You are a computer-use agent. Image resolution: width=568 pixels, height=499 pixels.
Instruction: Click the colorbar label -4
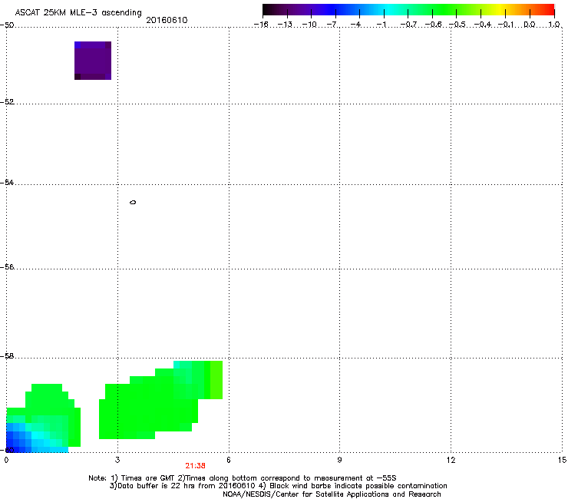[355, 25]
